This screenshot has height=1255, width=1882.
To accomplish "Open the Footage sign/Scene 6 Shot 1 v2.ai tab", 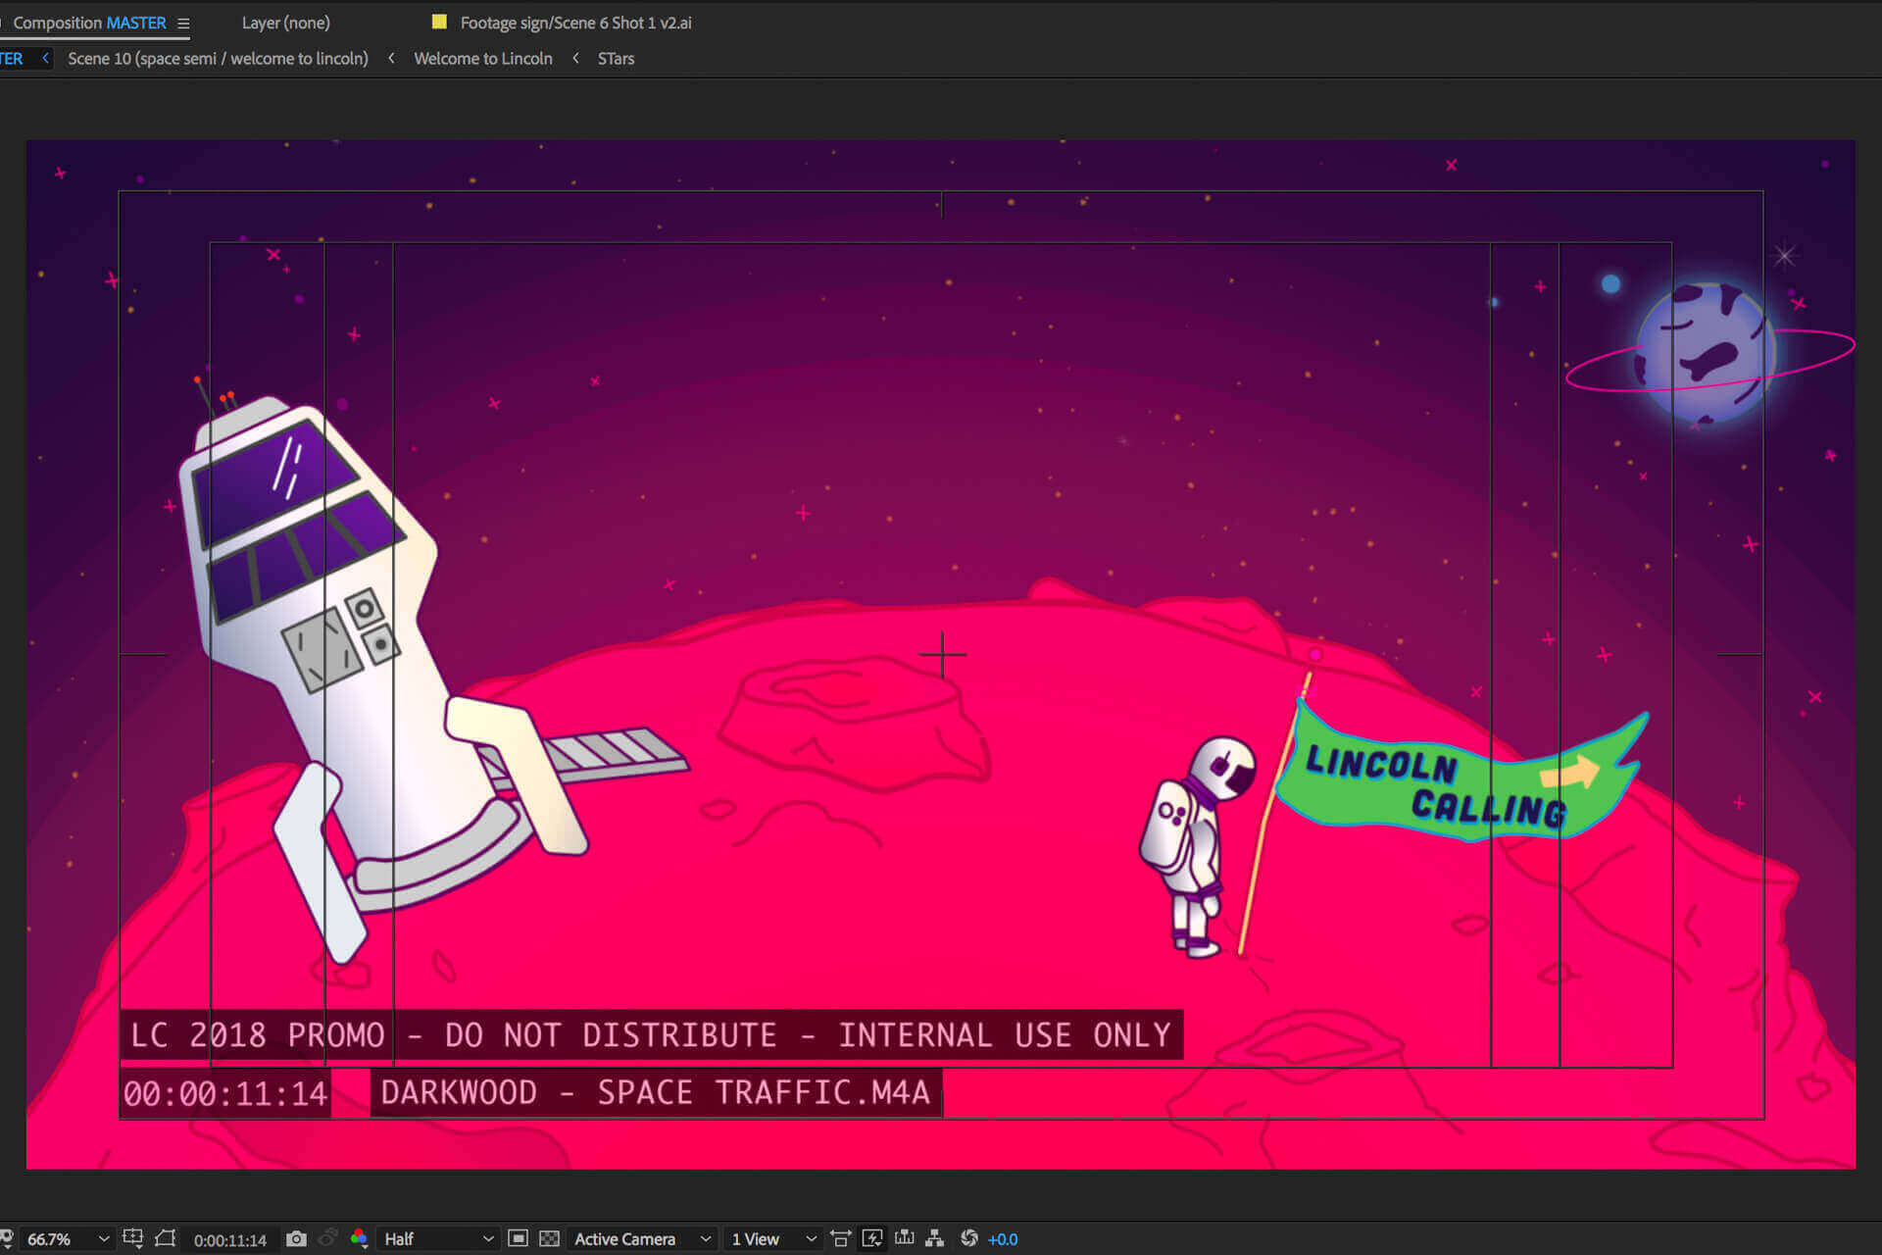I will pyautogui.click(x=575, y=23).
